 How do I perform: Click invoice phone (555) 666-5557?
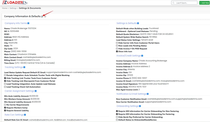139,78
